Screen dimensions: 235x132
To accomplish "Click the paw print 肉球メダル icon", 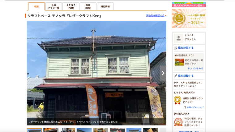I will coord(177,100).
